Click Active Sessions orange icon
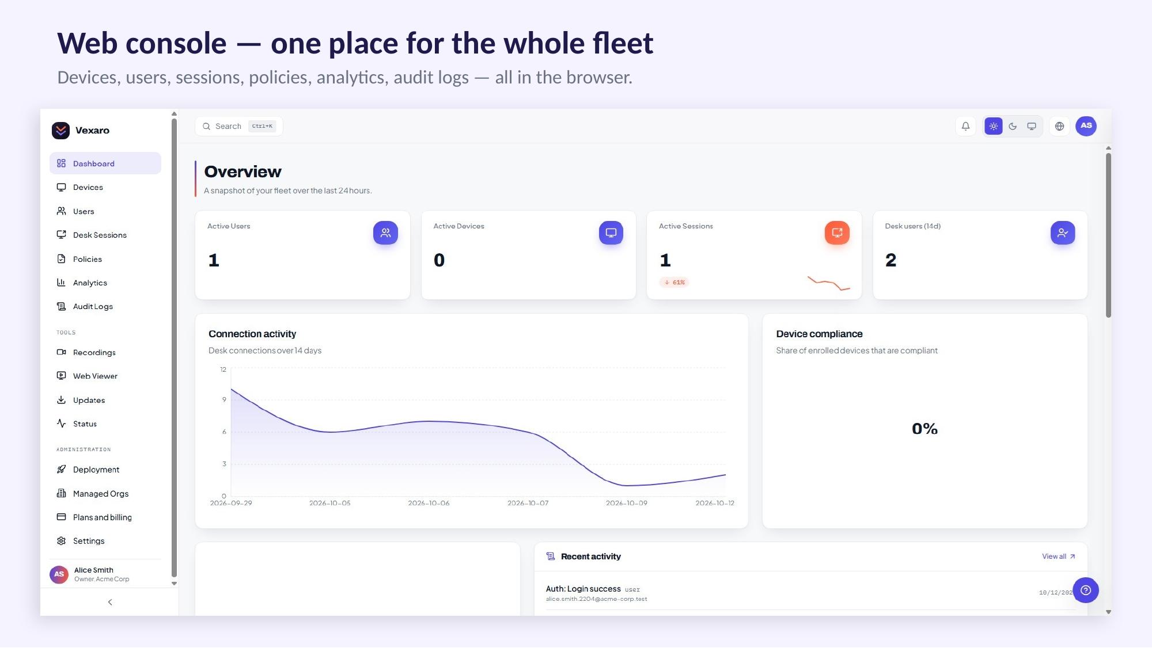The image size is (1152, 648). [x=837, y=232]
